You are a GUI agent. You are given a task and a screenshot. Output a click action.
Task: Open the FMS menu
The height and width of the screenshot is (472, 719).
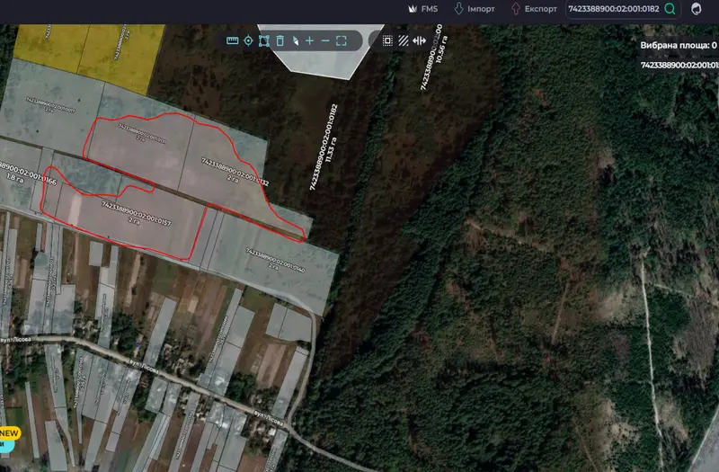pos(422,9)
